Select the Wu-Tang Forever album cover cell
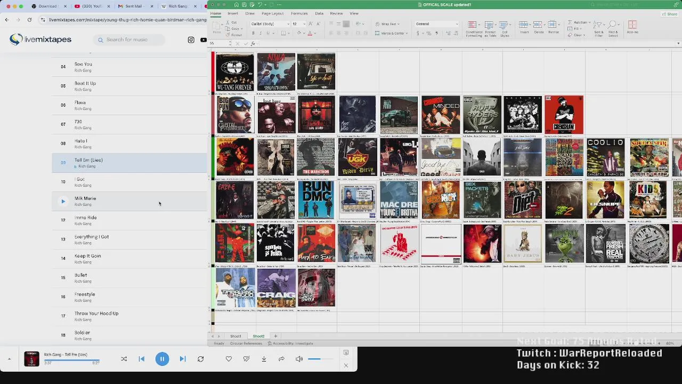Screen dimensions: 682x384 point(235,72)
